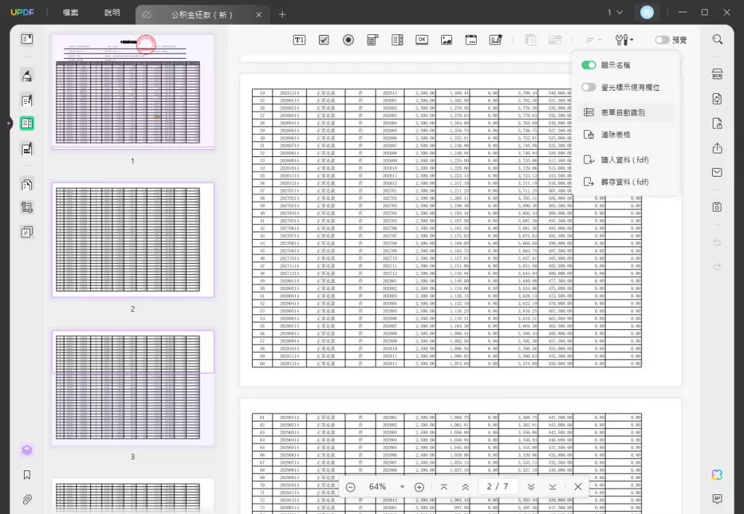Open the Reader mode icon in left sidebar
The height and width of the screenshot is (514, 744).
27,39
